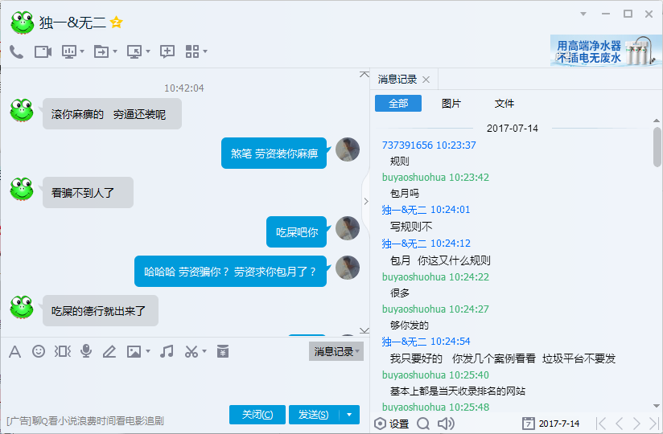Click the speaker sound icon
The height and width of the screenshot is (434, 663).
click(446, 424)
